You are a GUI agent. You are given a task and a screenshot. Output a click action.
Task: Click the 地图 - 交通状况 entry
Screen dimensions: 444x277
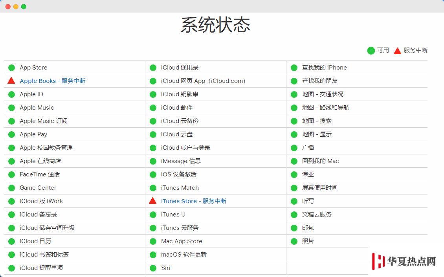point(323,94)
